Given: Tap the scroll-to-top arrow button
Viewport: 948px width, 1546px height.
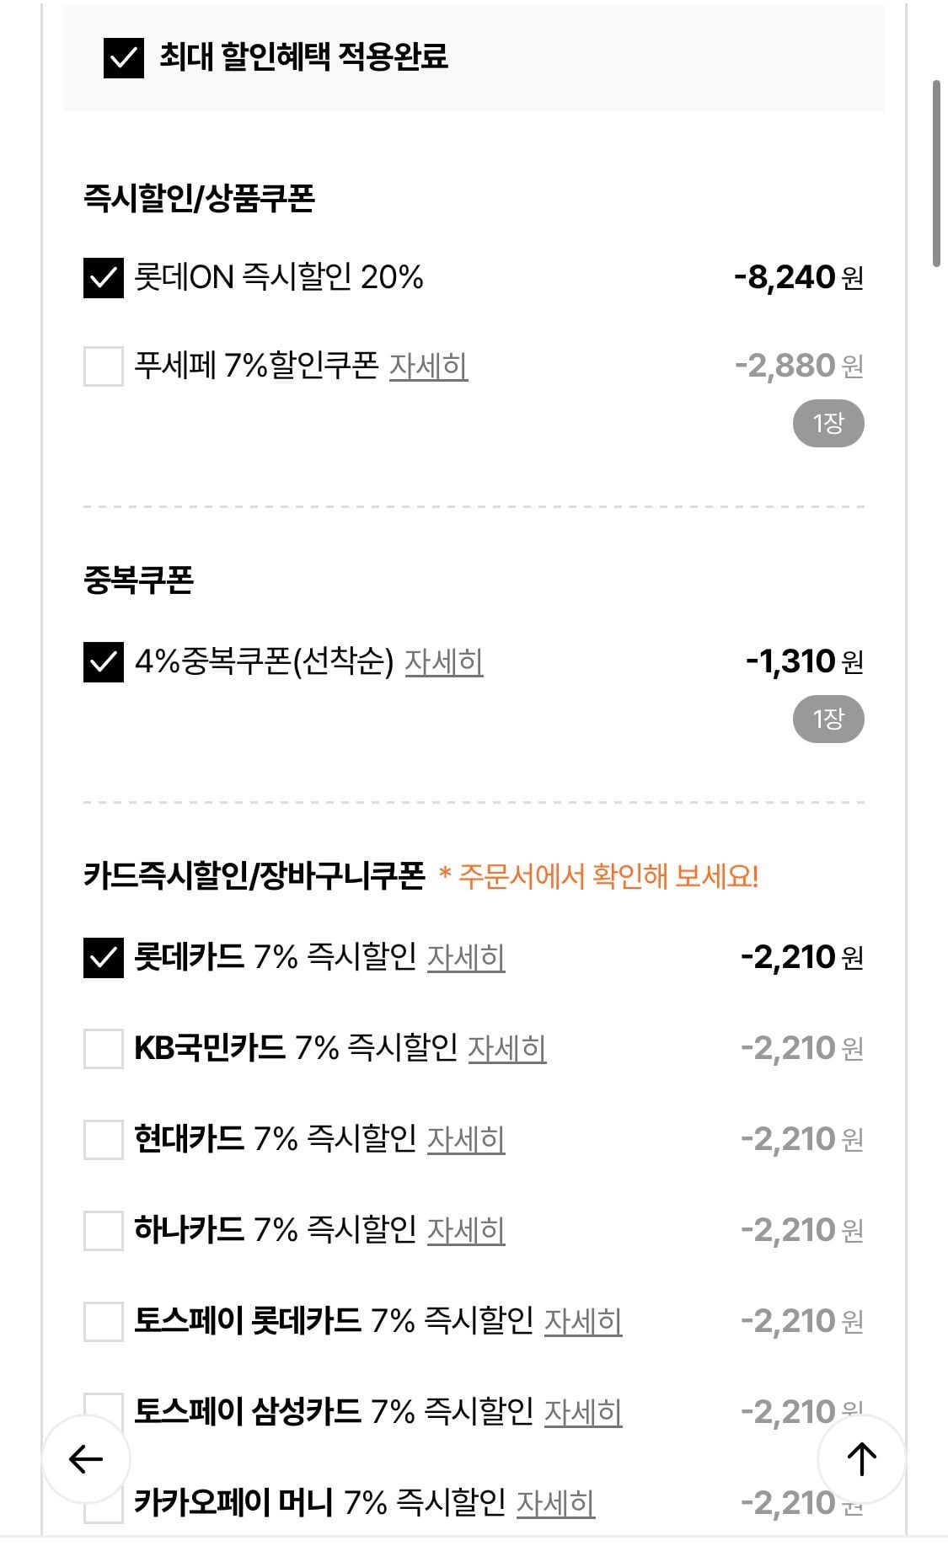Looking at the screenshot, I should pyautogui.click(x=861, y=1458).
